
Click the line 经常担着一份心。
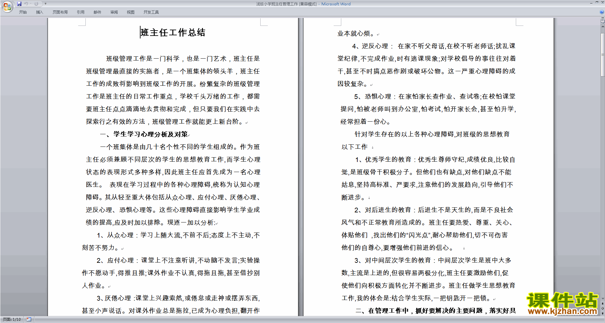click(x=366, y=122)
